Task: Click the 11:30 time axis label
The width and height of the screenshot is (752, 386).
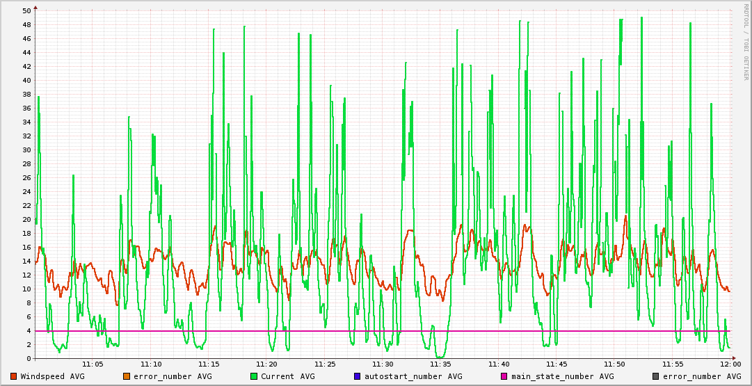Action: (383, 364)
